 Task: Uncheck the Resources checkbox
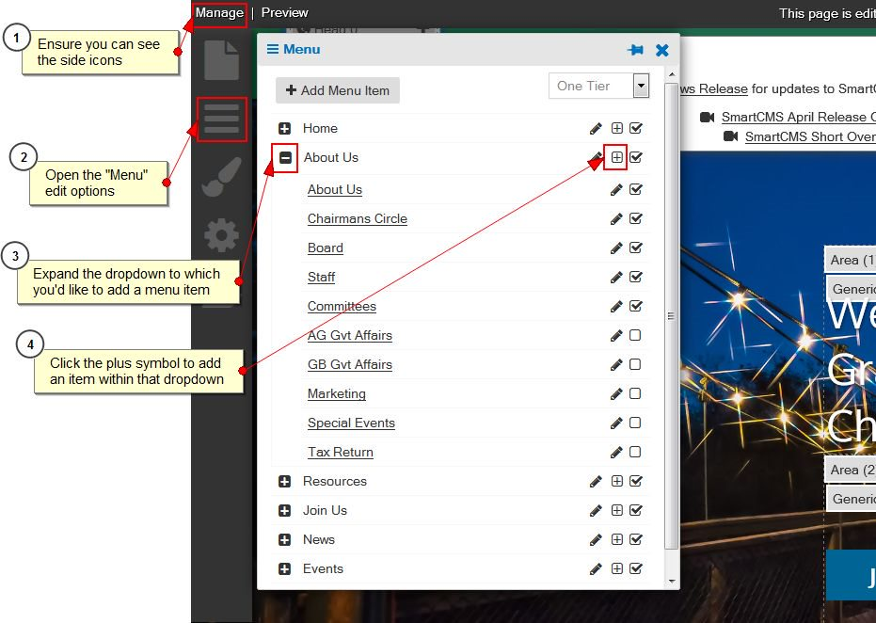pos(636,481)
